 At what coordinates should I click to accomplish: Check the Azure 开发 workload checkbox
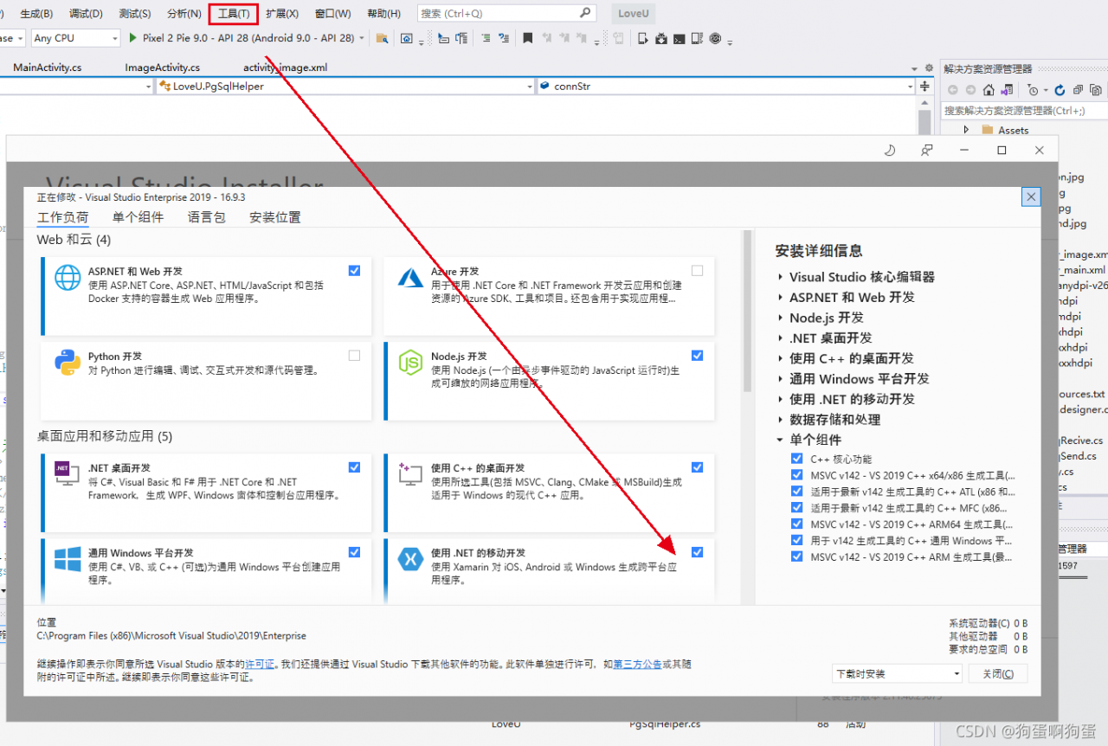click(697, 271)
